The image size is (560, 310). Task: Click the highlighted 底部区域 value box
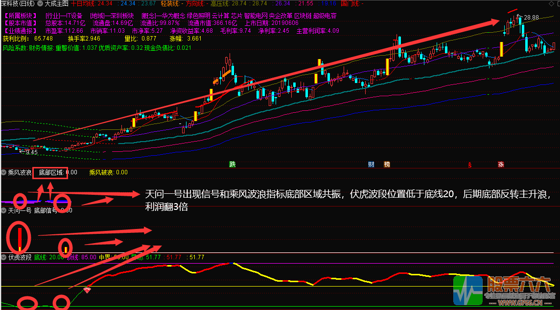(50, 171)
